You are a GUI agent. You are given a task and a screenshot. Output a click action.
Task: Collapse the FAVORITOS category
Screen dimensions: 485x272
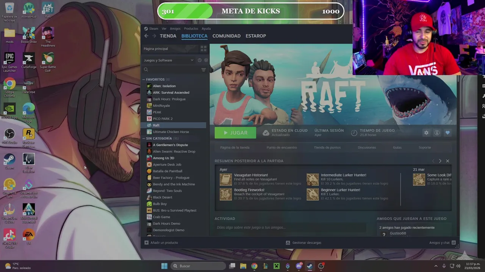point(144,79)
